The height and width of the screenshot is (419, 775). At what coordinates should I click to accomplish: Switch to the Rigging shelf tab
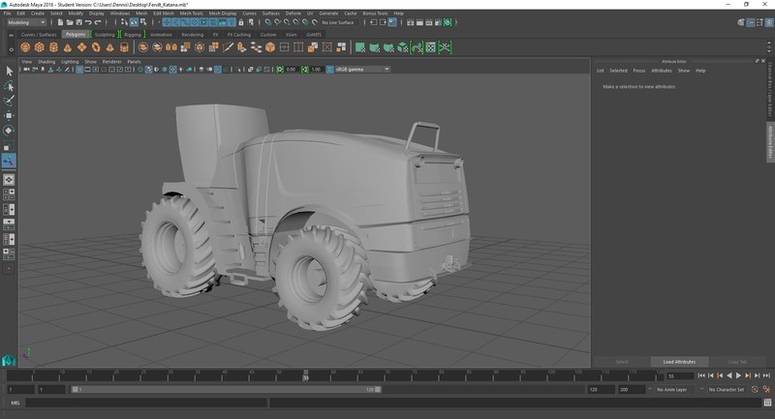pyautogui.click(x=132, y=35)
